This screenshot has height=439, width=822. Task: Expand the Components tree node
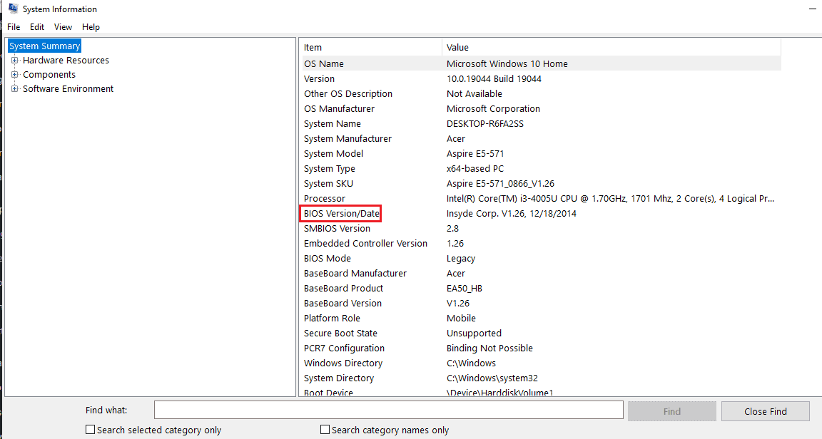[15, 74]
